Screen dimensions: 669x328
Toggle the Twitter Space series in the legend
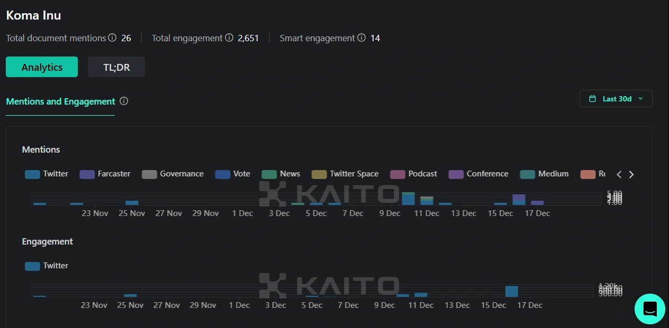345,174
